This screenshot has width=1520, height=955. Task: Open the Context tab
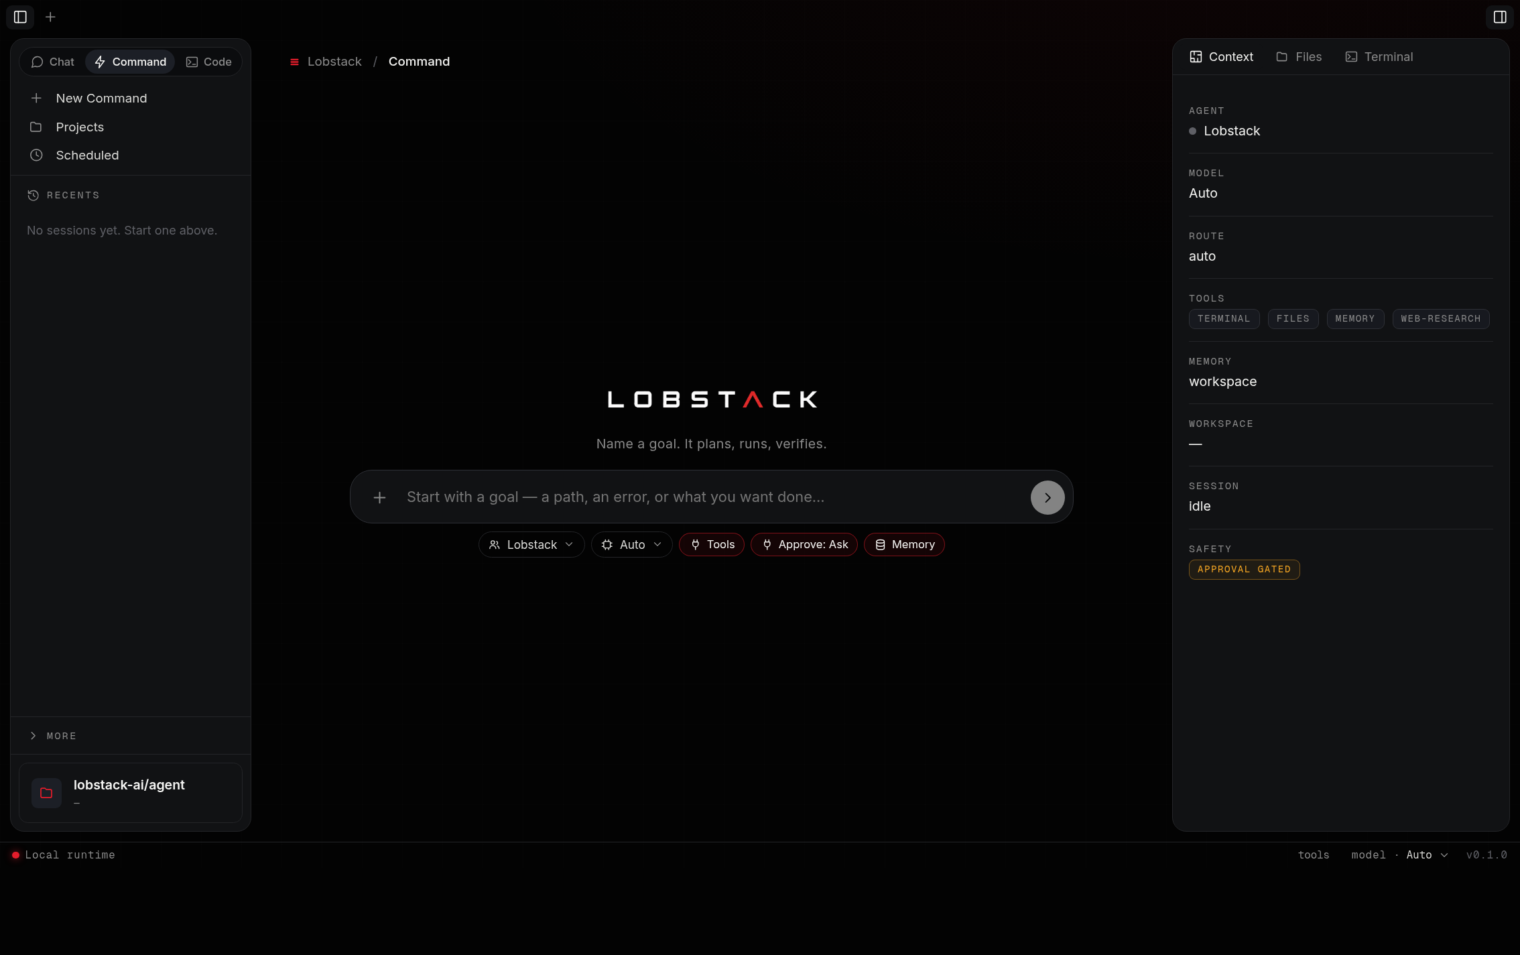[x=1221, y=57]
